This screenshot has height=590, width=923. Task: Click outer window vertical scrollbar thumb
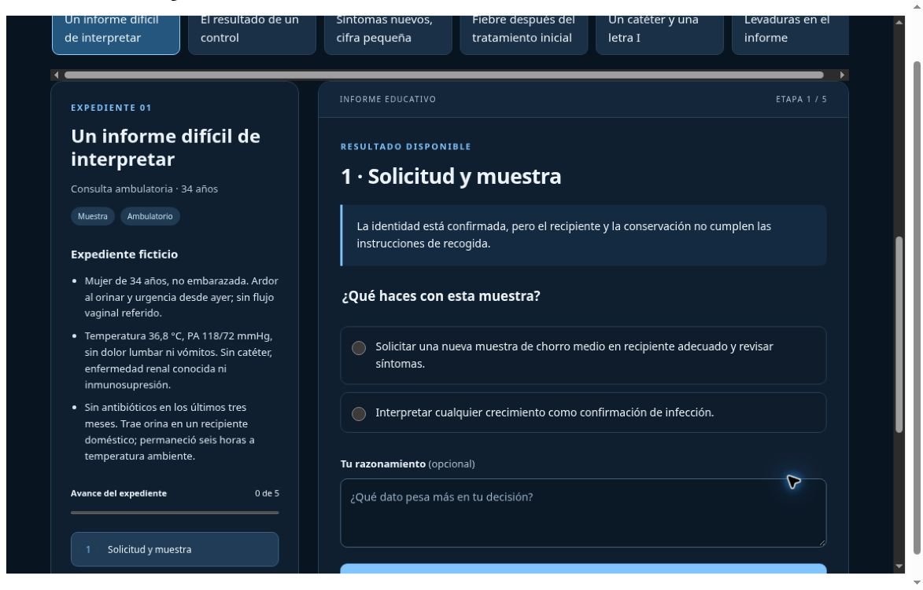[x=917, y=307]
